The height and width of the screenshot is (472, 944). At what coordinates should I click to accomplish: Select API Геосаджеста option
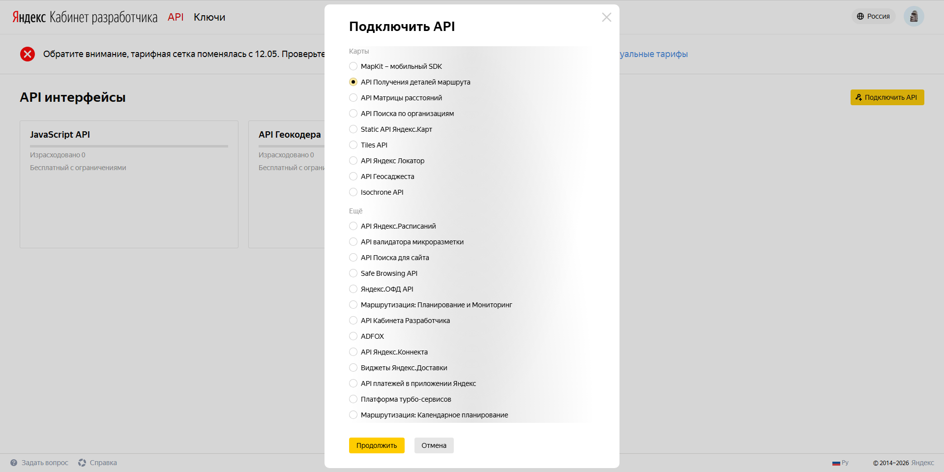point(353,177)
